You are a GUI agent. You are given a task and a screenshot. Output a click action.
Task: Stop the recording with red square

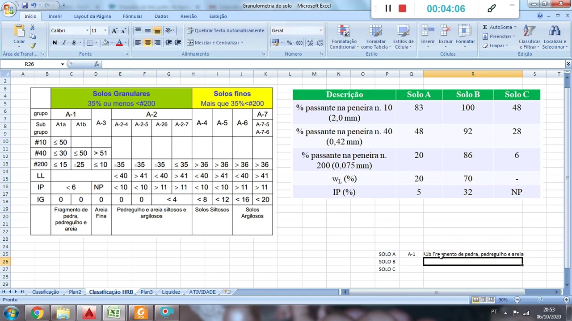pos(402,8)
